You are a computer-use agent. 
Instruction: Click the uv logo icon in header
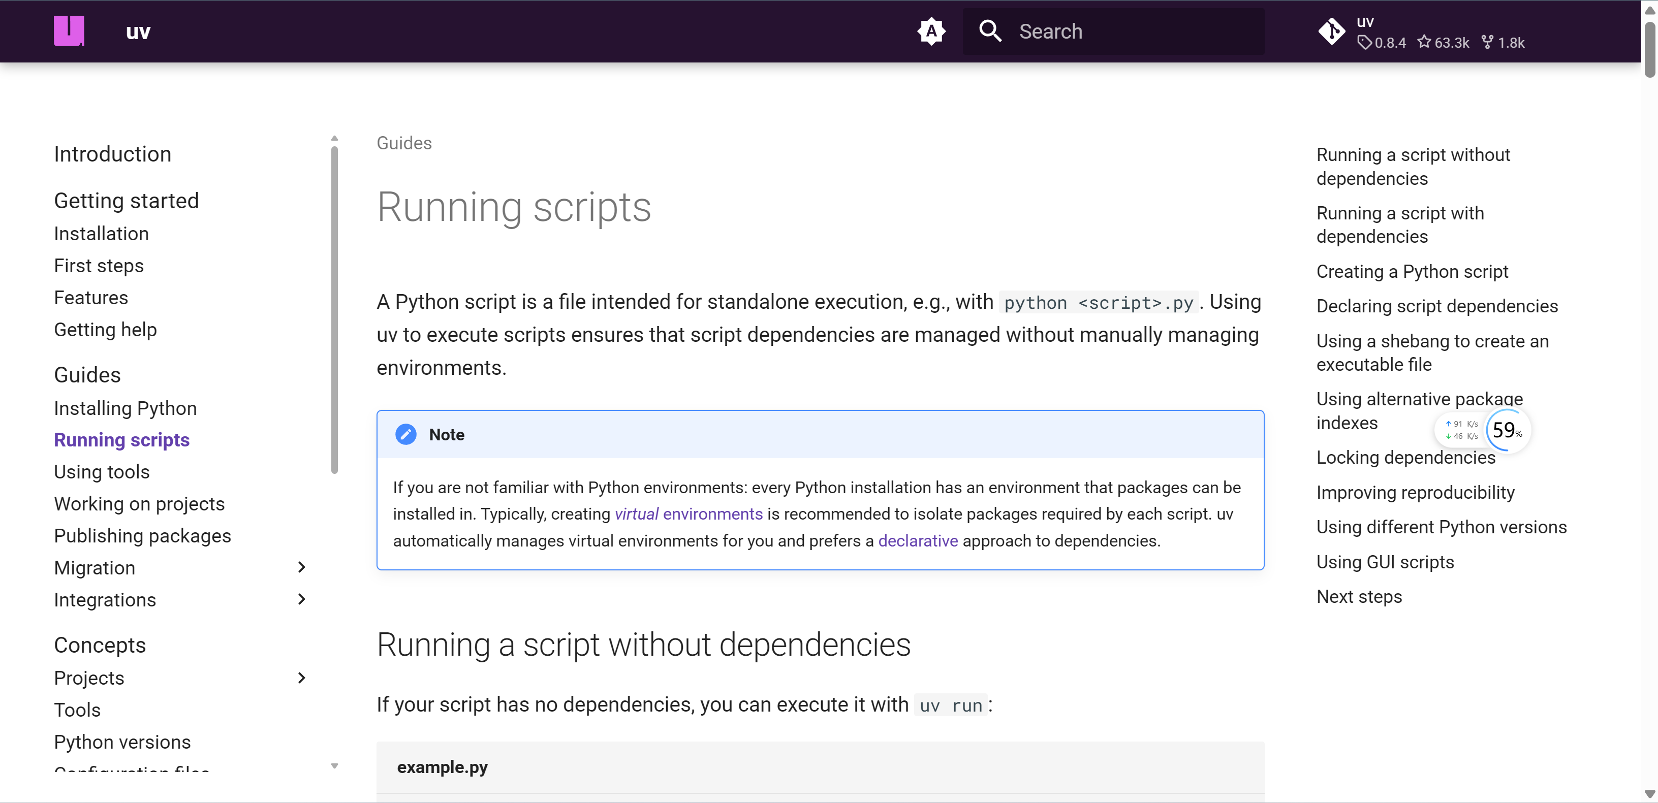coord(69,31)
